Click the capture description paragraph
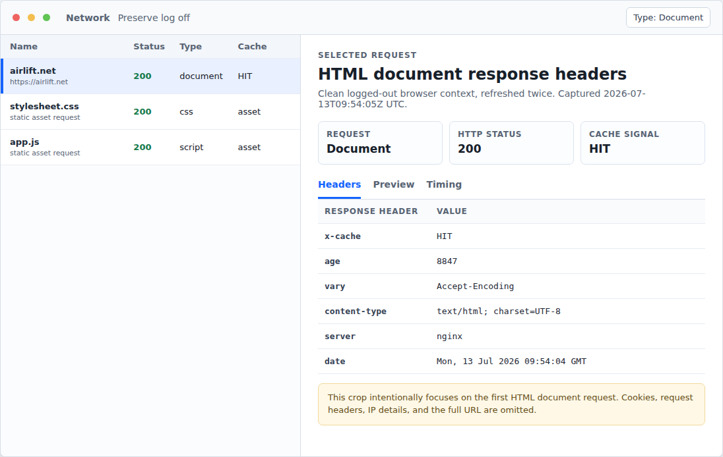The height and width of the screenshot is (457, 723). click(482, 99)
